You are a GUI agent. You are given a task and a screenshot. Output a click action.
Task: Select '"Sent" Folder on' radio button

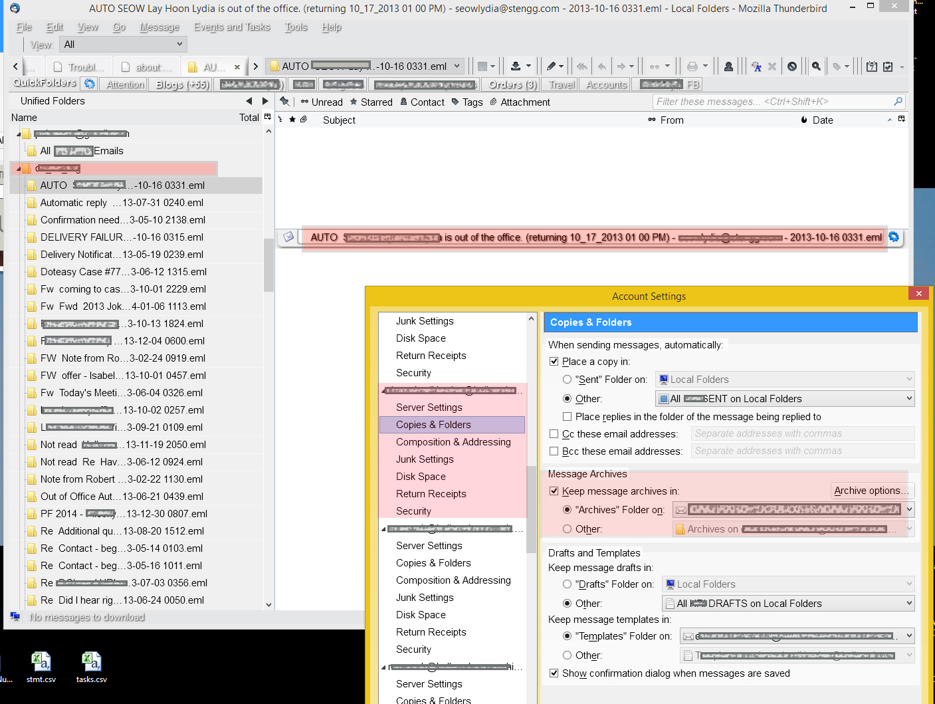click(x=567, y=380)
